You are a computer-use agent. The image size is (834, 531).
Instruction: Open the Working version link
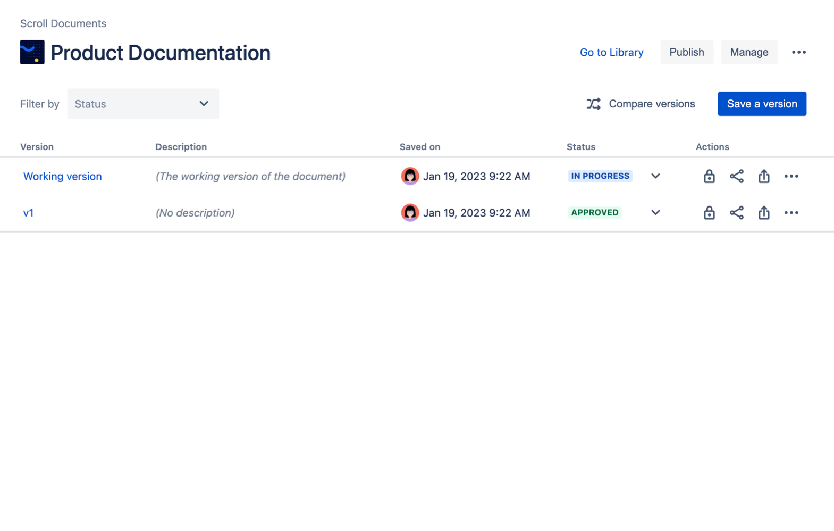coord(62,176)
